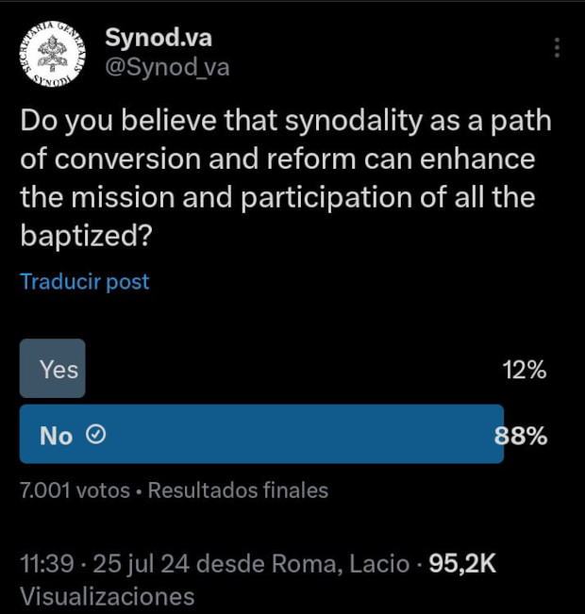Click the Visualizaciones label

[x=107, y=596]
